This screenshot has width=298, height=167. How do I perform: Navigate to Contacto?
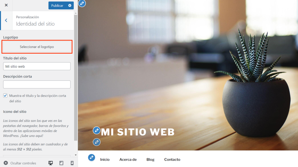click(x=172, y=159)
